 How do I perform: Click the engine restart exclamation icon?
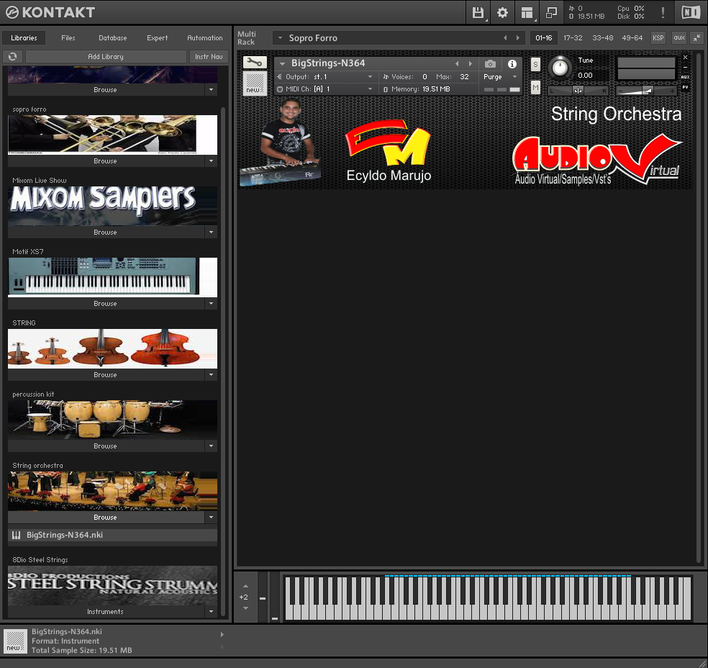pos(663,13)
